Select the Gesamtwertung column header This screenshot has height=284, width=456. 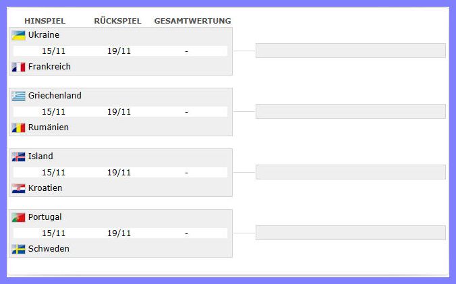coord(192,21)
